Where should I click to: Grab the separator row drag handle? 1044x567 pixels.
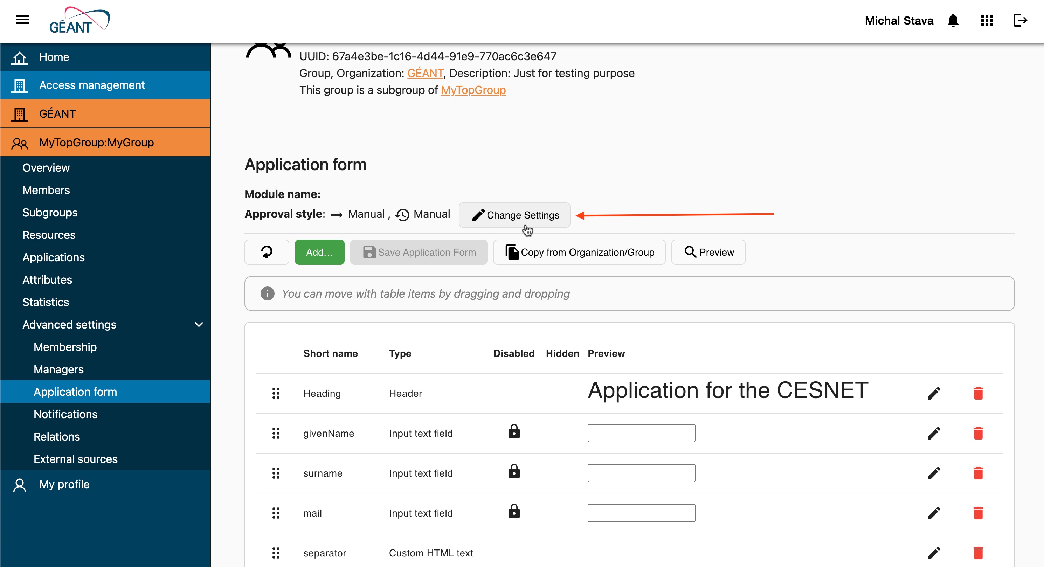276,553
